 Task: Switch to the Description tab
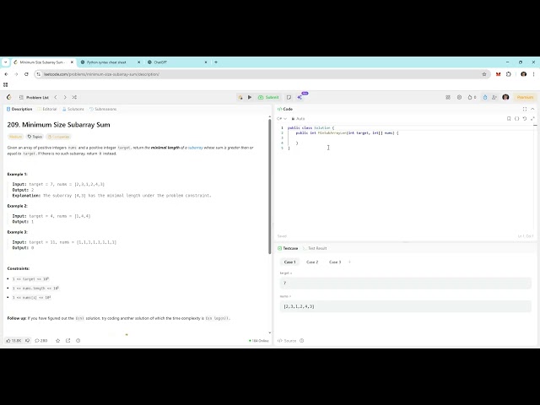pyautogui.click(x=19, y=109)
